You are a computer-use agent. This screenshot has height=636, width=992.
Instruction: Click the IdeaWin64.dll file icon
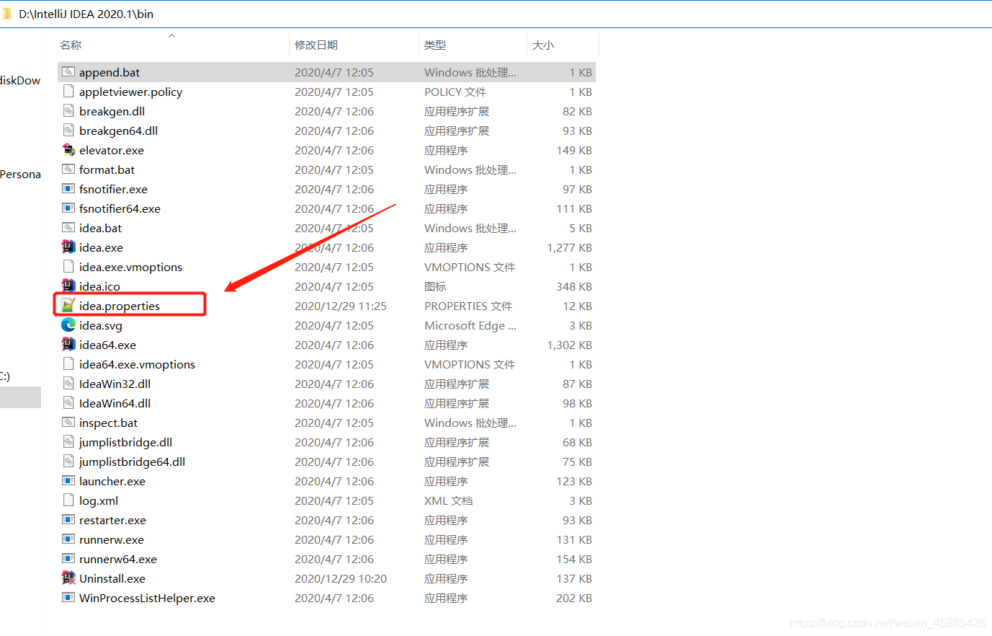(x=68, y=403)
